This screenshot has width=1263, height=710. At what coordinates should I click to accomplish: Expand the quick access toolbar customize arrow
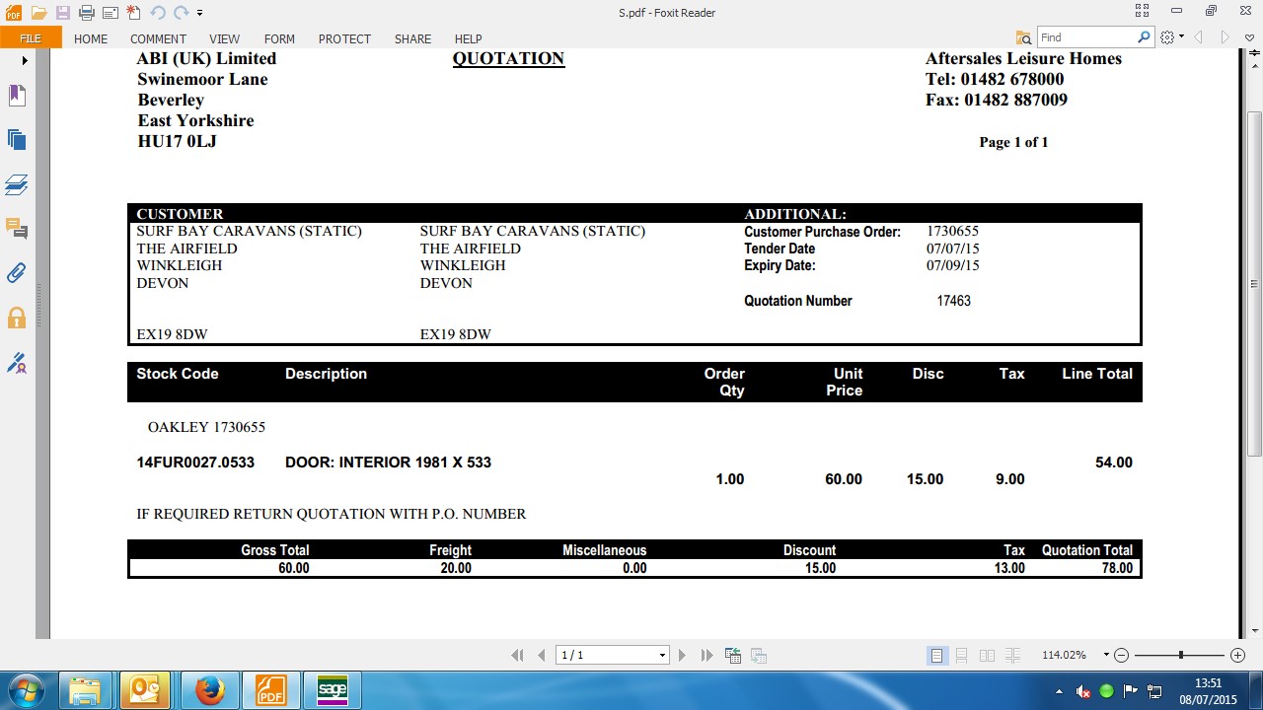pos(200,13)
